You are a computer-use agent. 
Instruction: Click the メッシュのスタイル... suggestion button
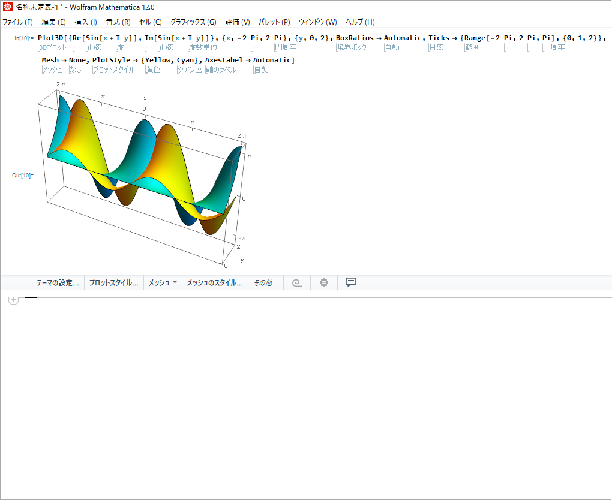[215, 283]
